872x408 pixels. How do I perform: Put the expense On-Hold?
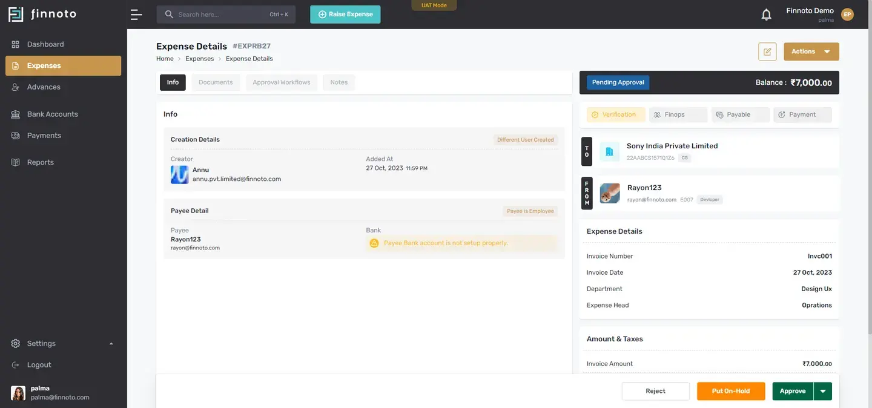click(x=731, y=392)
